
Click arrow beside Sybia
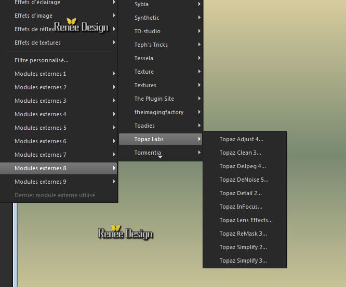pos(199,4)
